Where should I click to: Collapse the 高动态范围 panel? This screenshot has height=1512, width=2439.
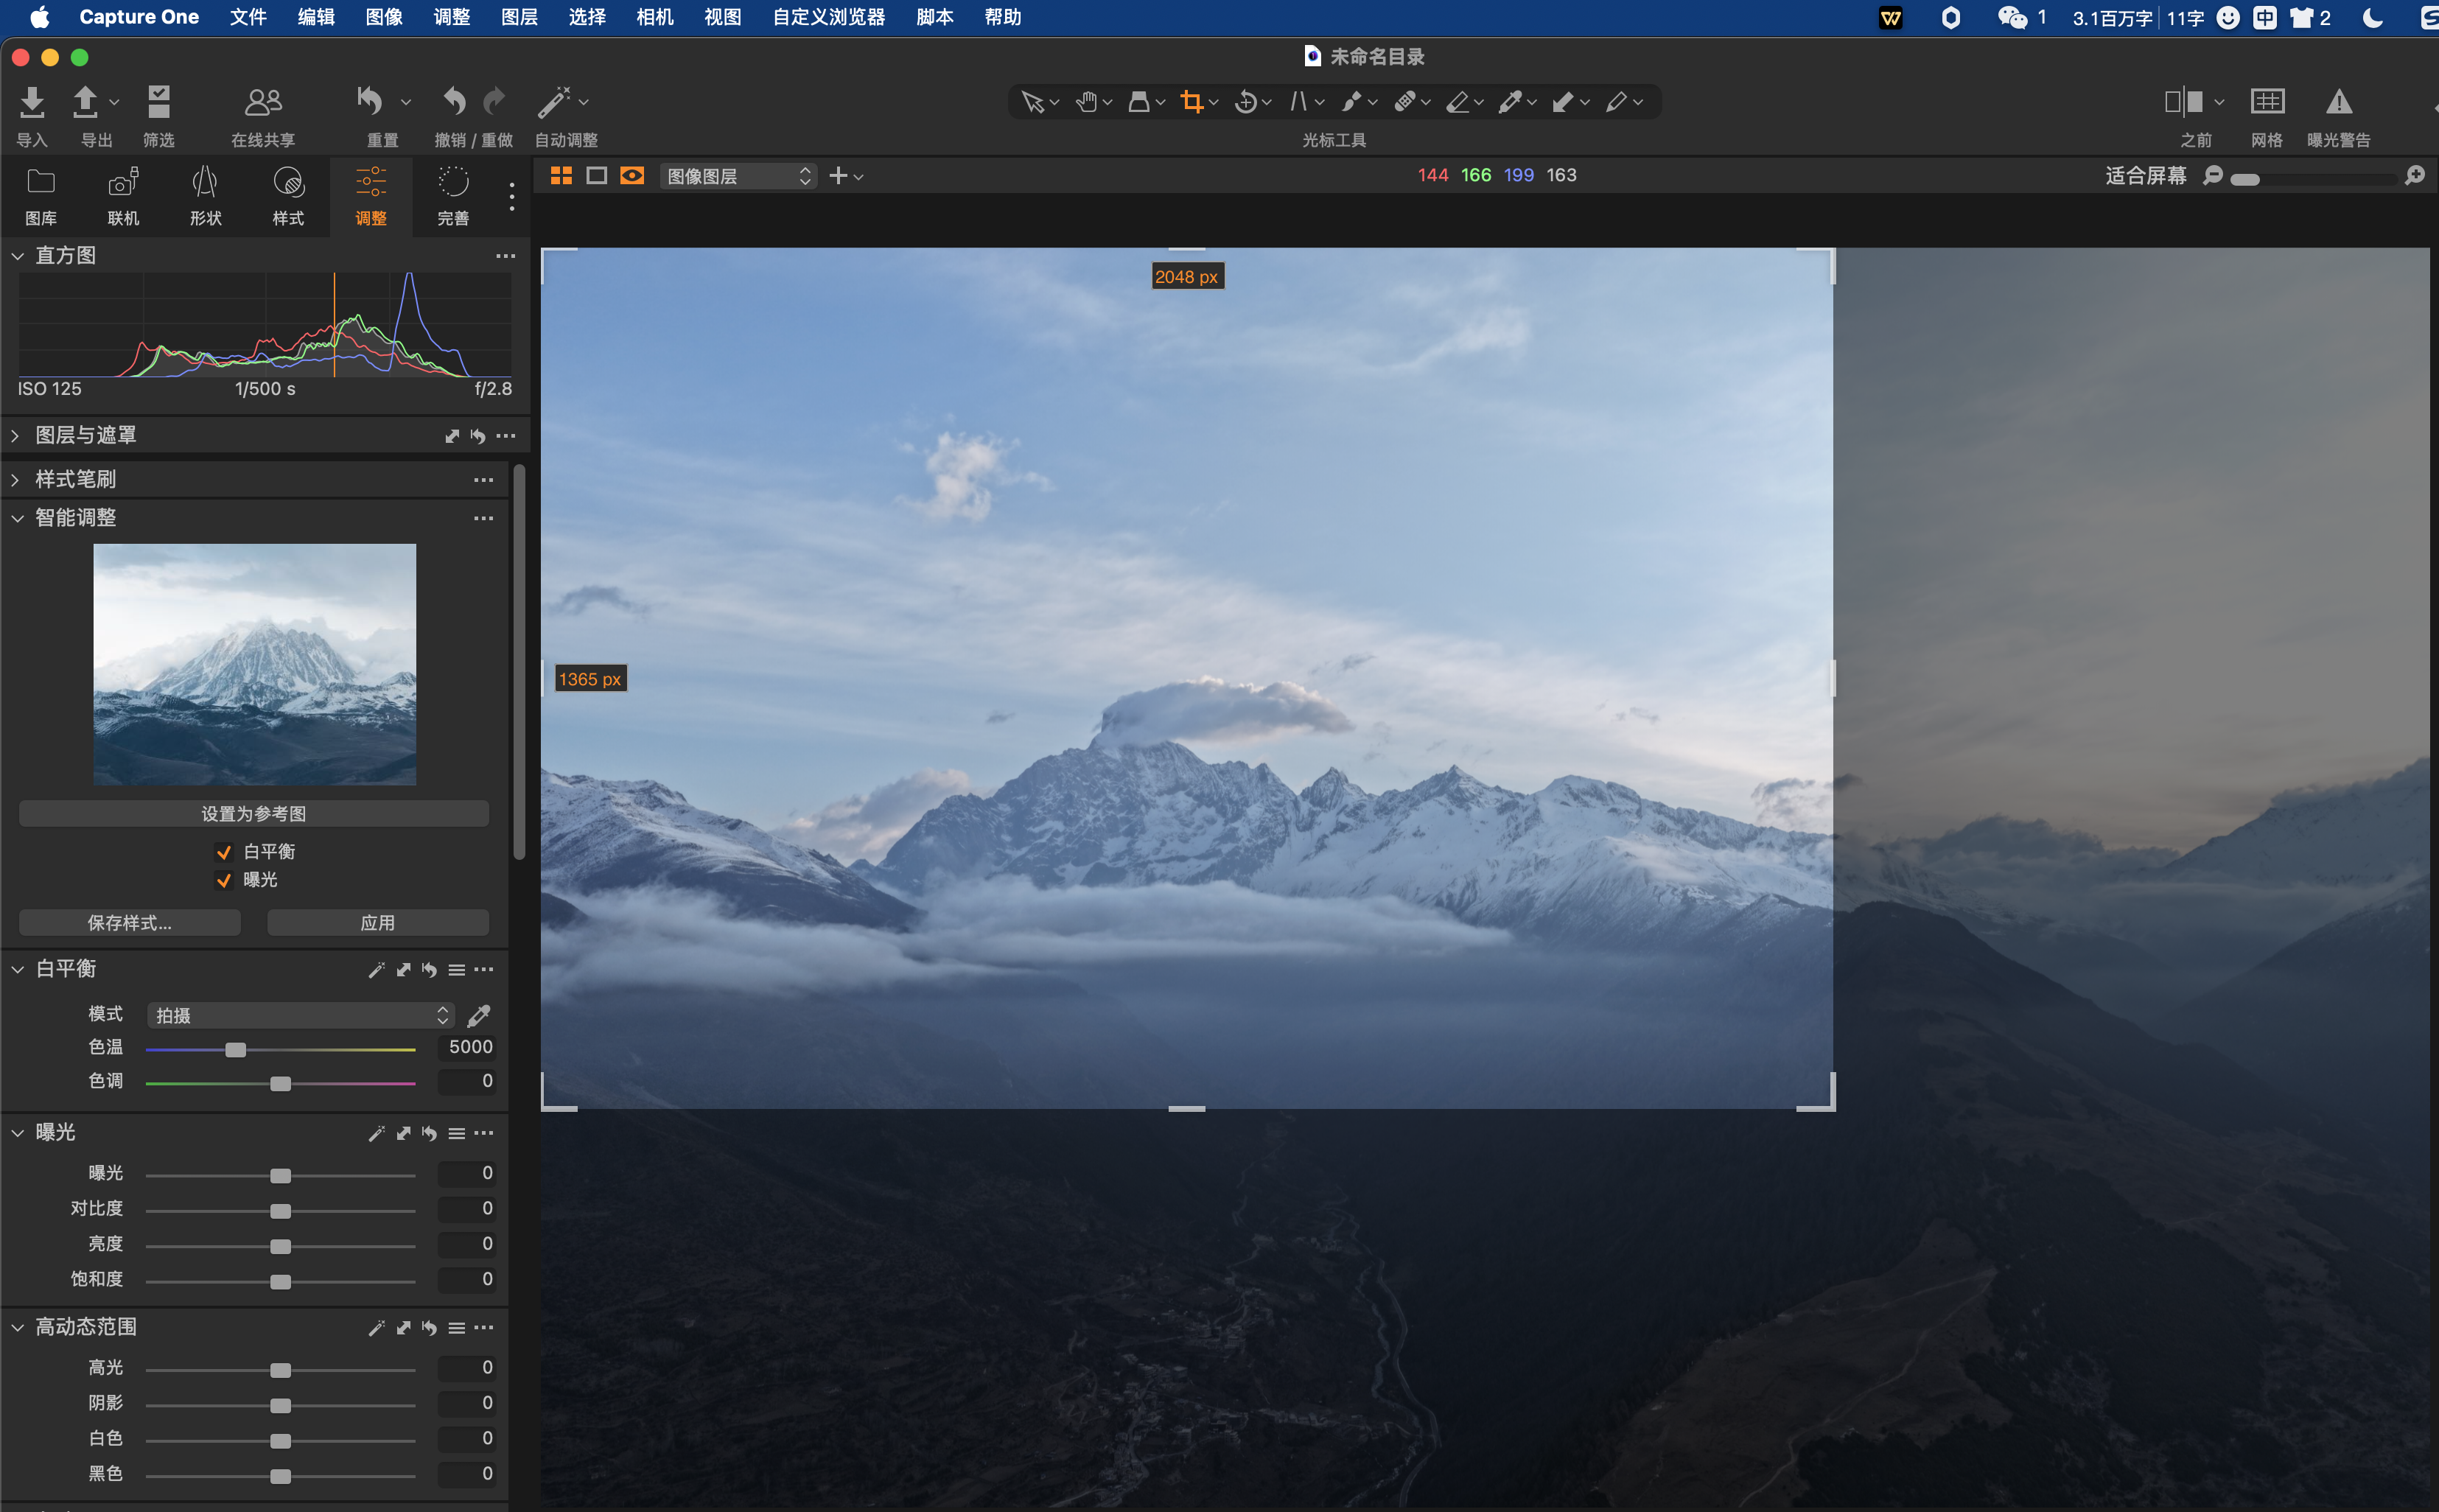tap(18, 1327)
